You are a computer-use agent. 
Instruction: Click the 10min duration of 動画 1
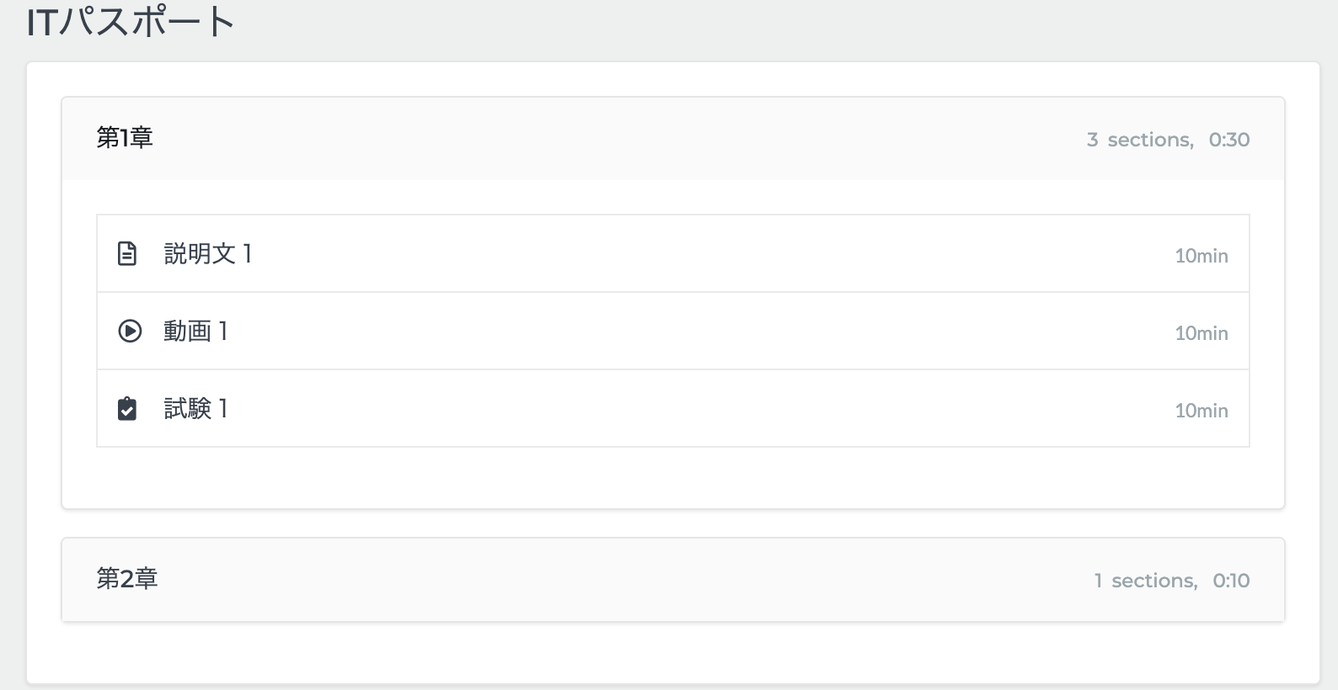pos(1201,333)
